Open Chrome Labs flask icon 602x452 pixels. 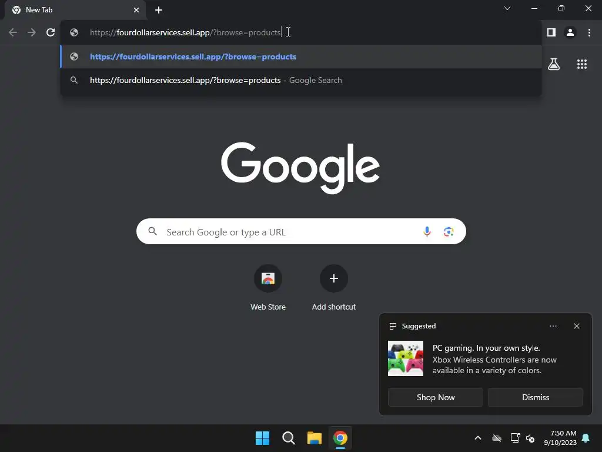(554, 64)
